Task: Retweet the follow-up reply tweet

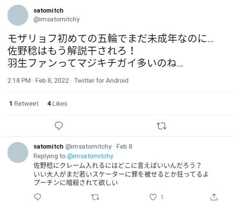Action: [x=95, y=197]
